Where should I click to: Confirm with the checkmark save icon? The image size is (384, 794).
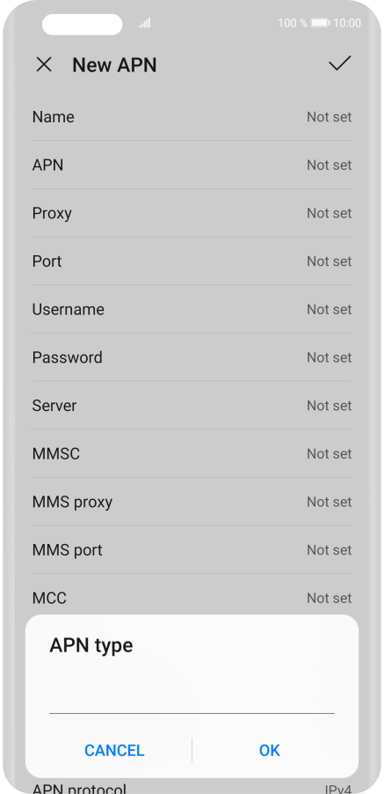pyautogui.click(x=339, y=63)
